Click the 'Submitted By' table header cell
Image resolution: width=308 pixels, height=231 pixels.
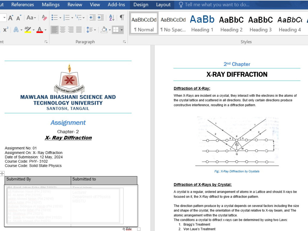tap(38, 180)
